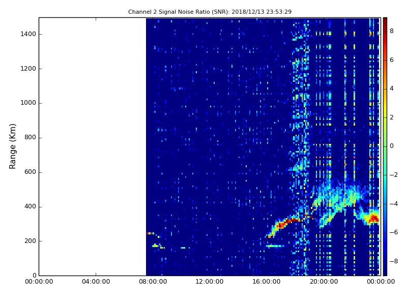Click the 16:00:00 time axis label
The image size is (407, 305).
pyautogui.click(x=267, y=282)
